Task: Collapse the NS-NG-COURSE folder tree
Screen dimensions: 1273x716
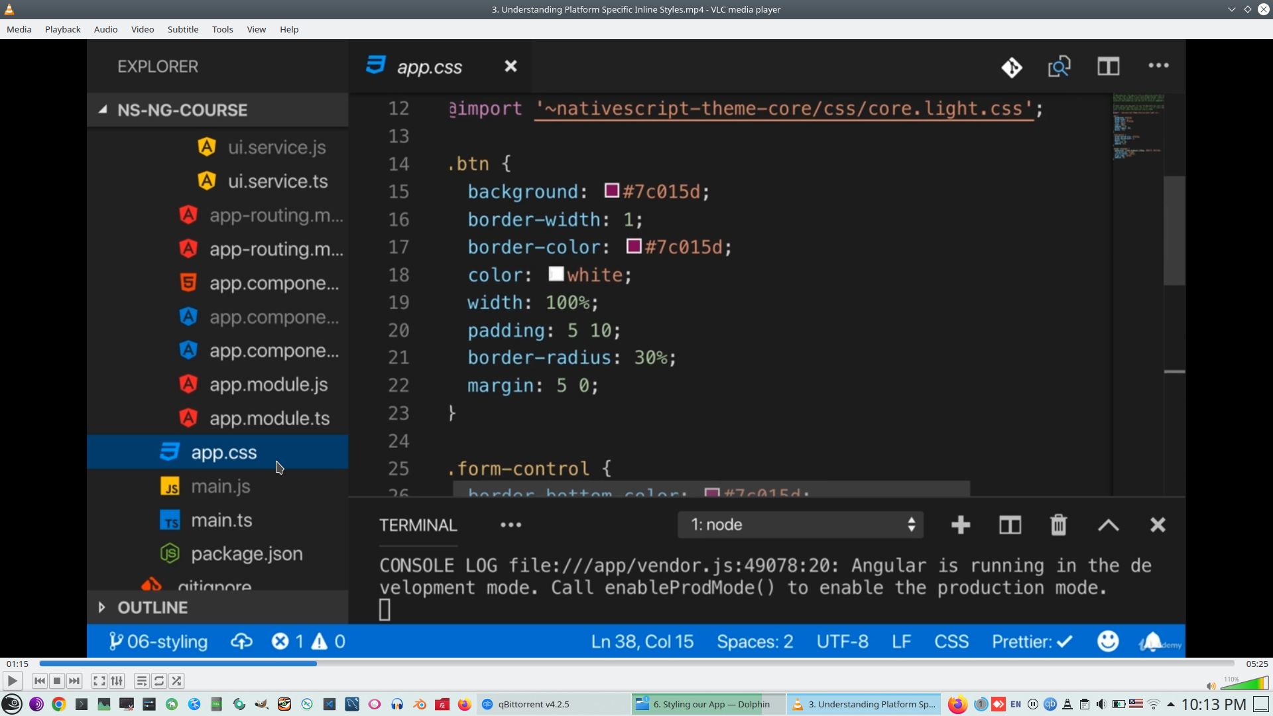Action: [x=103, y=110]
